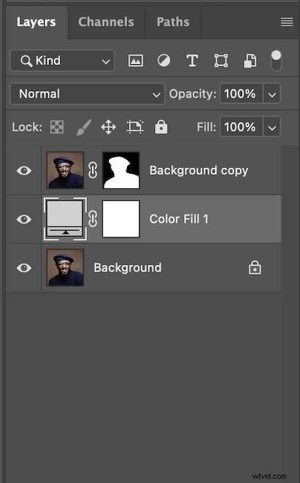Open the Kind filter dropdown

coord(62,61)
